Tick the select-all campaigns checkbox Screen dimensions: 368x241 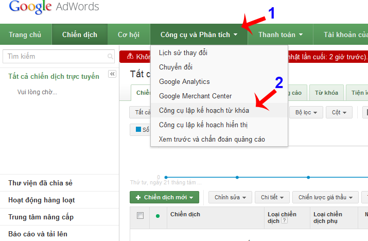click(140, 215)
